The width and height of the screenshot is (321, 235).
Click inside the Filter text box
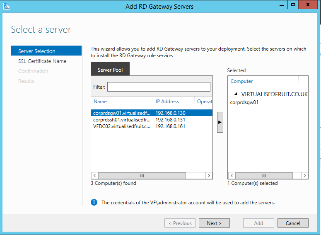159,87
